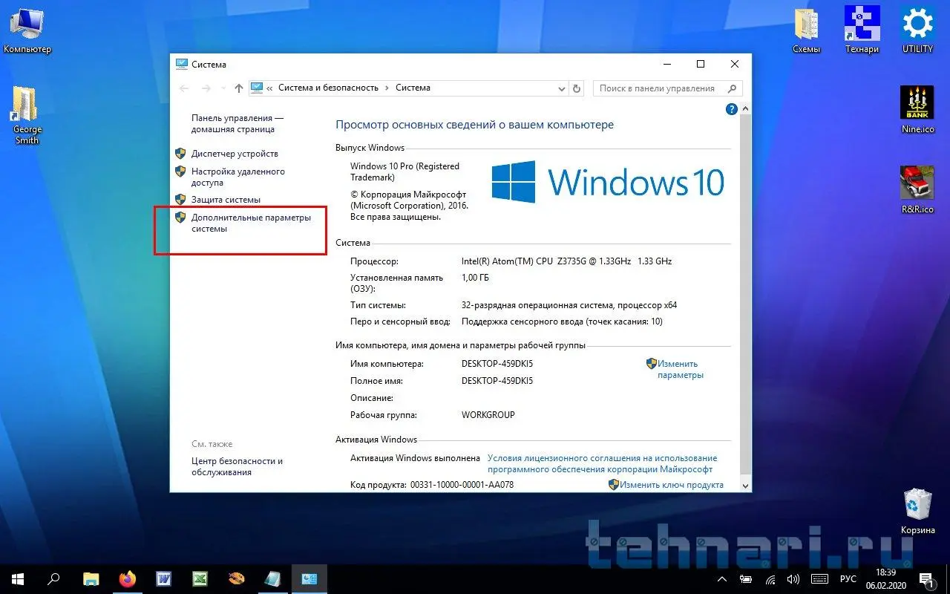Image resolution: width=950 pixels, height=594 pixels.
Task: Open Защита системы
Action: point(226,200)
